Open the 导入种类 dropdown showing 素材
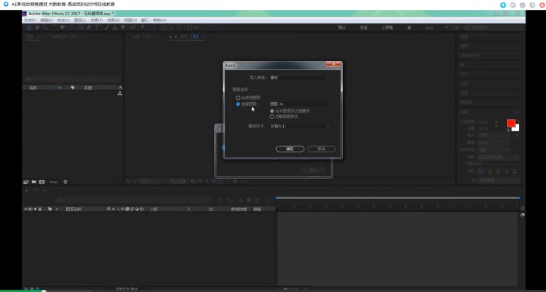546x292 pixels. 300,77
